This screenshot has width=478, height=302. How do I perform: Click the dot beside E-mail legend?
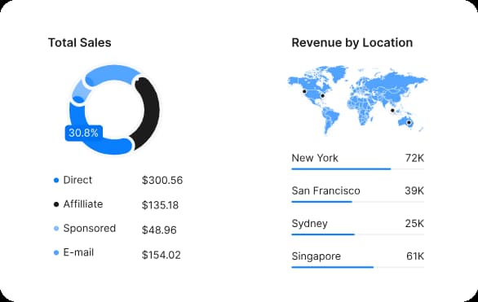click(x=56, y=252)
